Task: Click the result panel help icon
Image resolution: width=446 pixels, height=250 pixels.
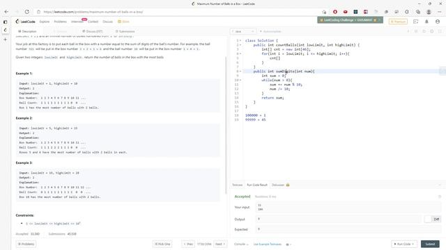Action: pyautogui.click(x=440, y=197)
